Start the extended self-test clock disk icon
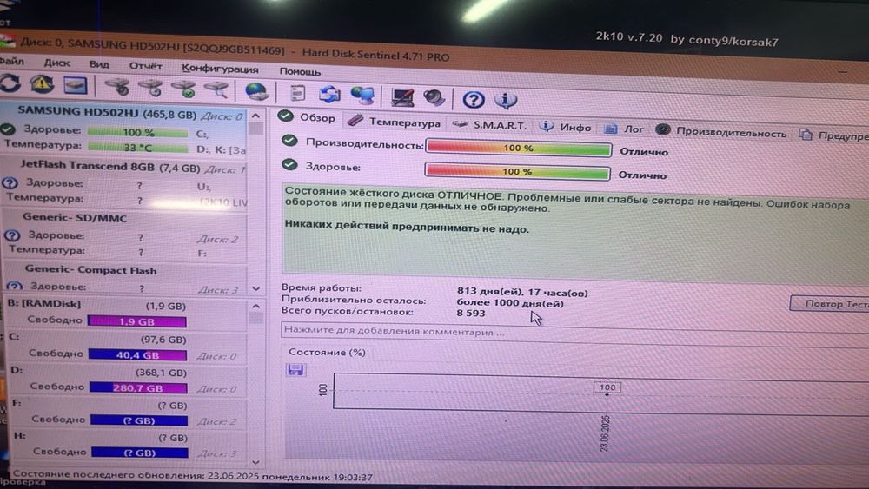Viewport: 869px width, 489px height. click(x=150, y=88)
